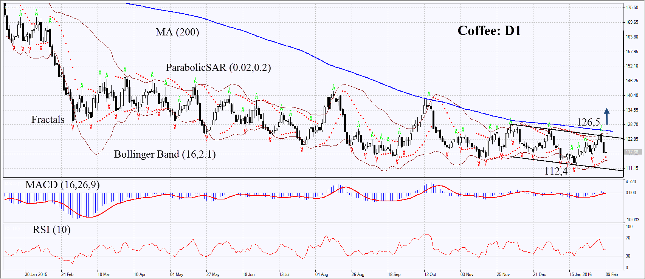The width and height of the screenshot is (645, 279).
Task: Click the '18 Sep' date label
Action: tap(394, 274)
